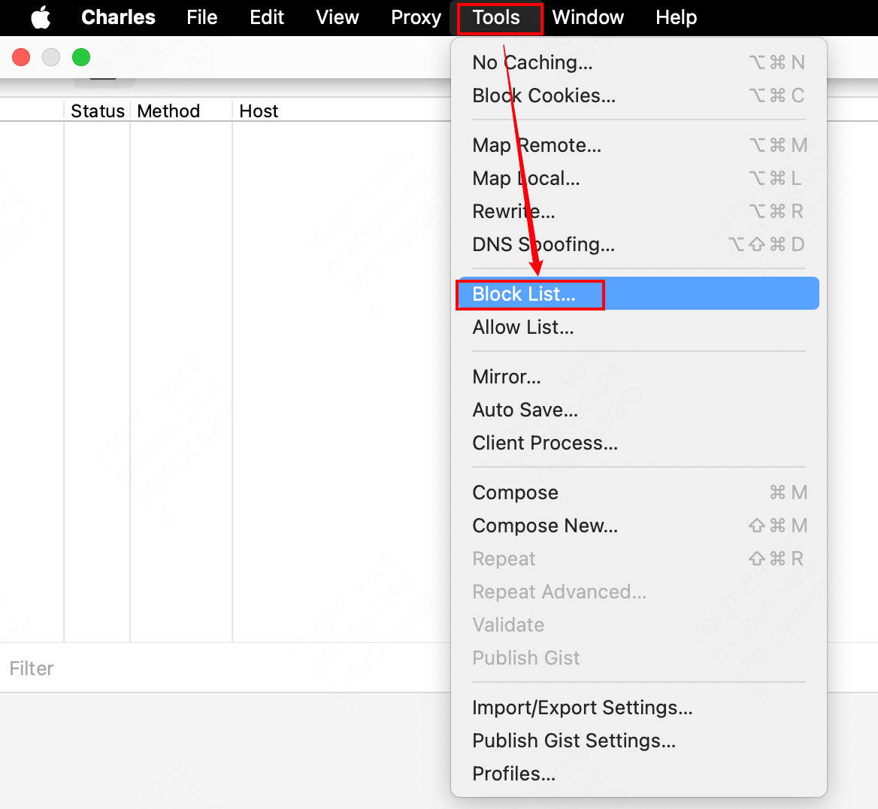Select No Caching... menu item
This screenshot has height=809, width=878.
(x=638, y=62)
